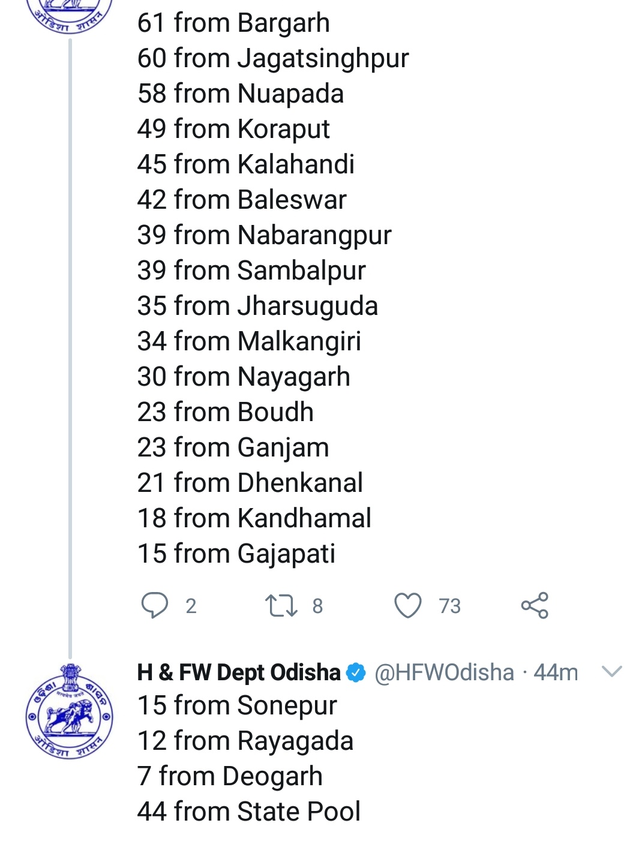The height and width of the screenshot is (850, 630).
Task: Tap the "39 from Sambalpur" line
Action: [251, 271]
